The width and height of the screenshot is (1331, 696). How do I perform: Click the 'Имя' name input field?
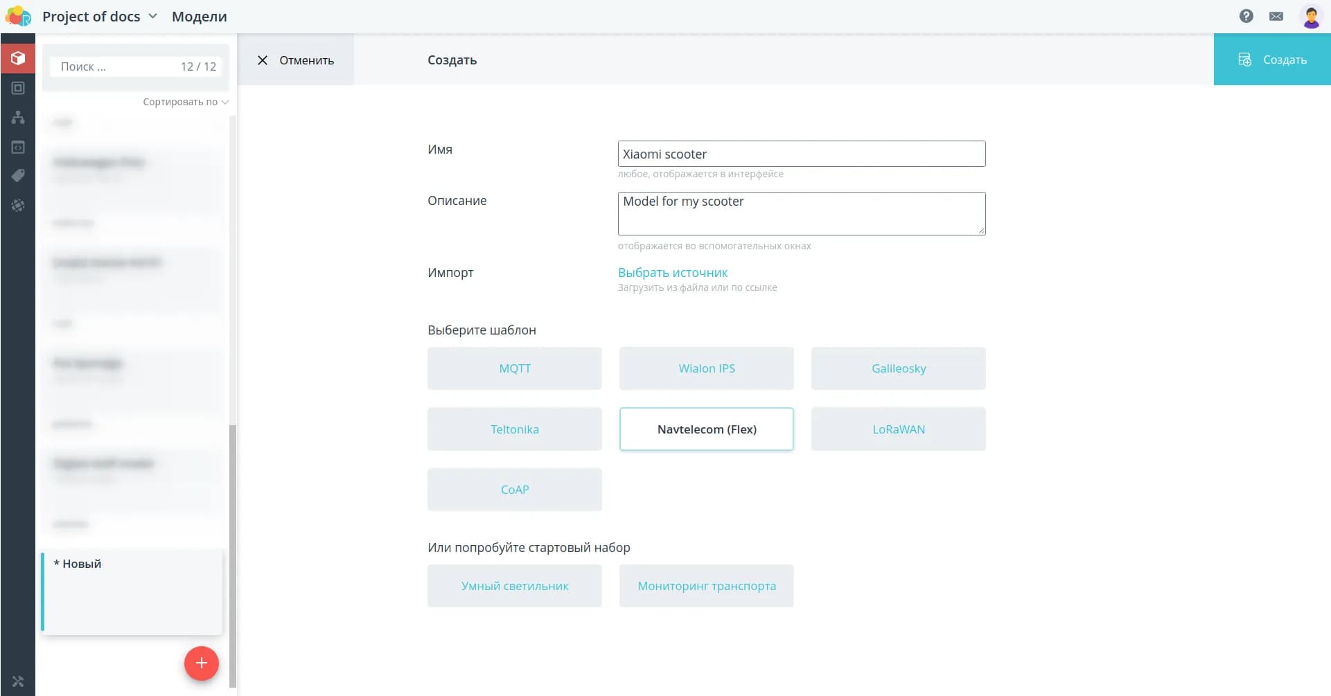pyautogui.click(x=801, y=154)
